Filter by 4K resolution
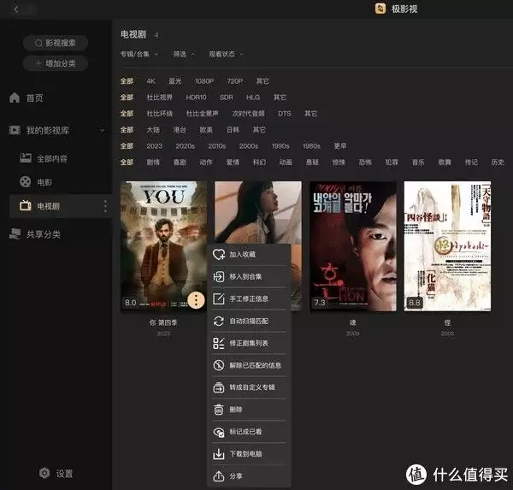 click(x=150, y=81)
